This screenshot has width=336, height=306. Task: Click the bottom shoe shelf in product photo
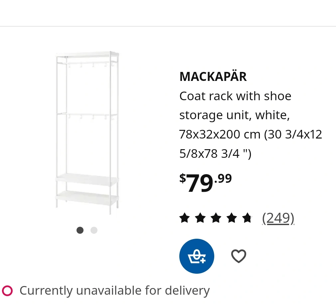click(87, 197)
